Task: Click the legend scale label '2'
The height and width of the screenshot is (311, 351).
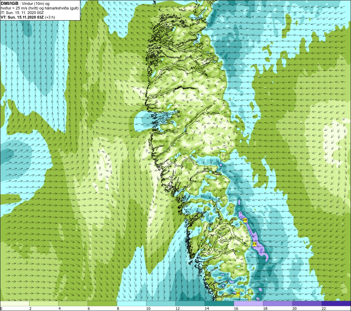Action: point(30,309)
